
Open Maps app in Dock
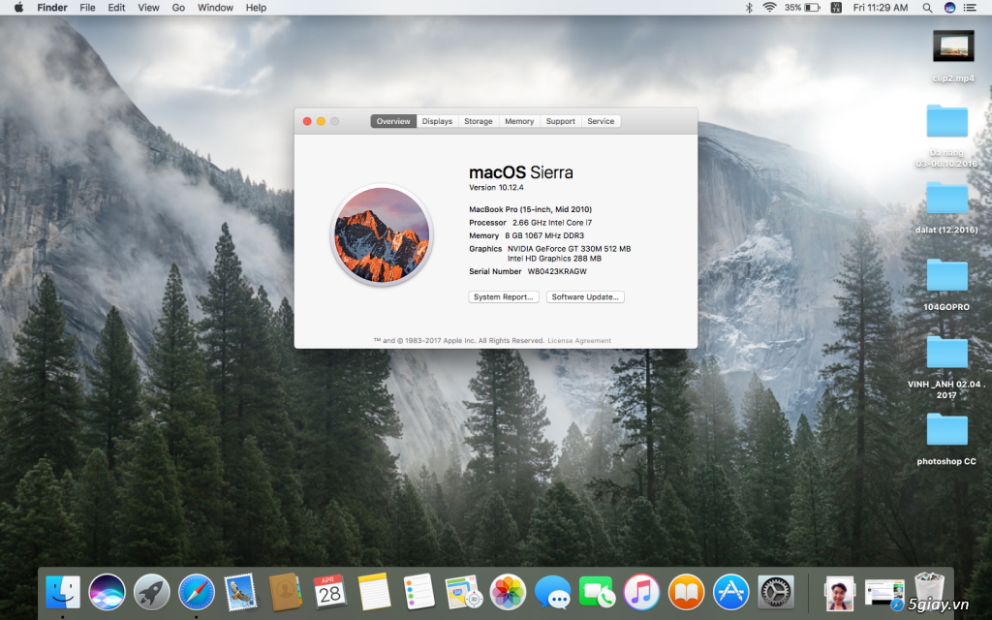pyautogui.click(x=463, y=592)
